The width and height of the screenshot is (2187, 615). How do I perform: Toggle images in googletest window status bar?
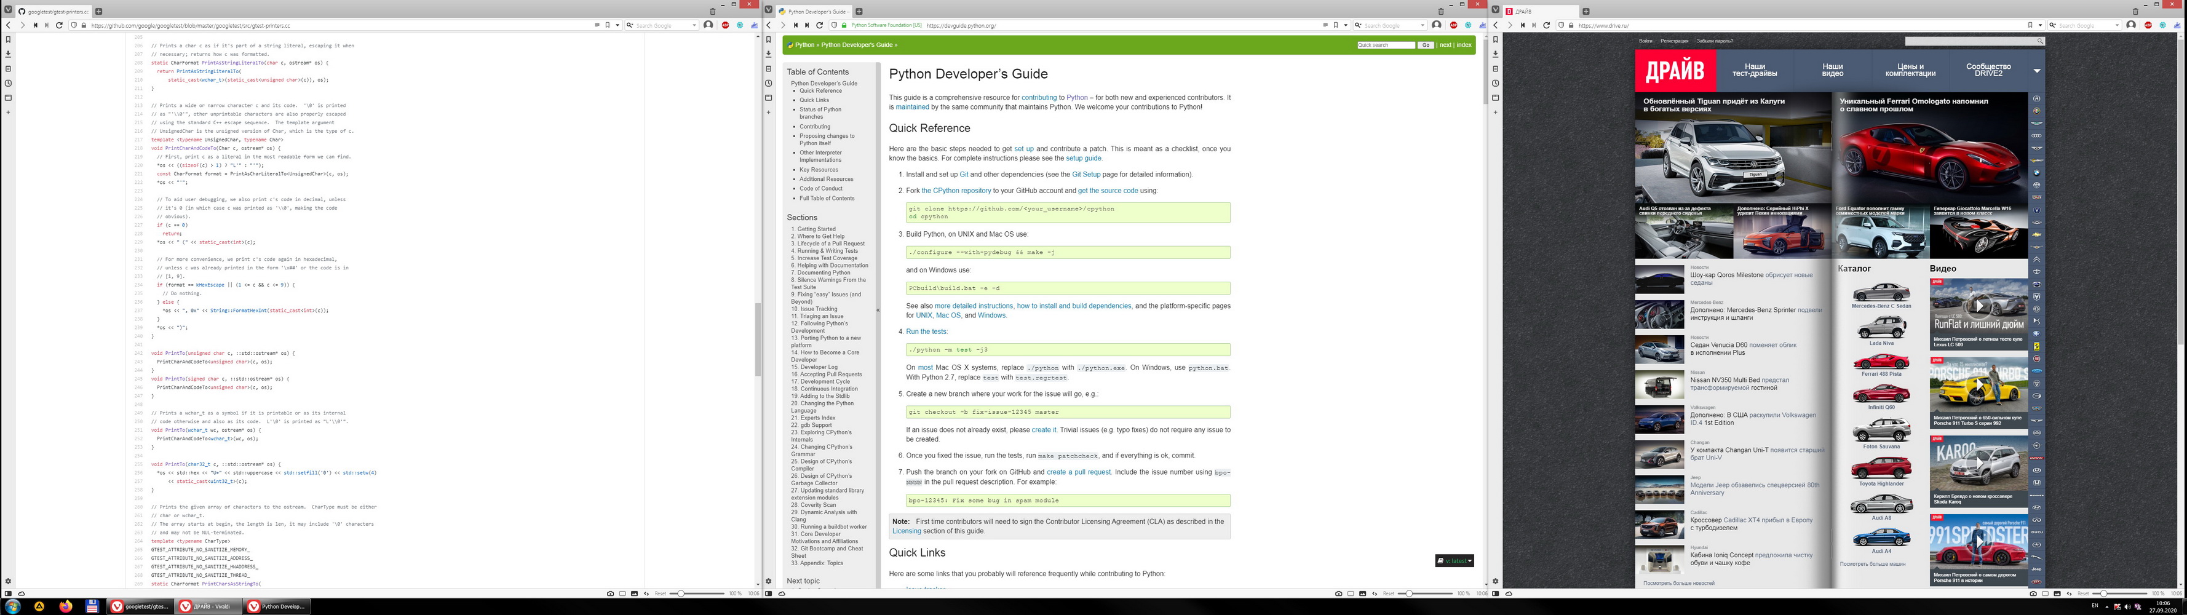(634, 593)
